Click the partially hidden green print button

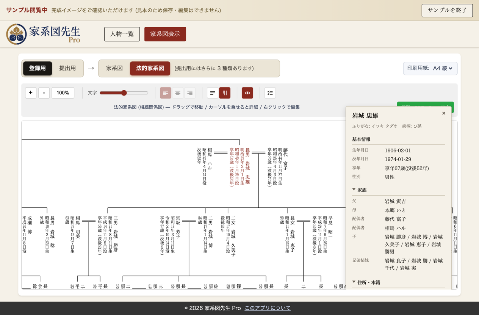(425, 105)
